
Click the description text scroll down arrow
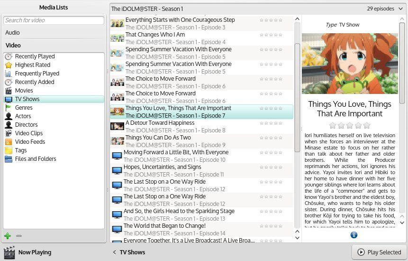click(402, 223)
